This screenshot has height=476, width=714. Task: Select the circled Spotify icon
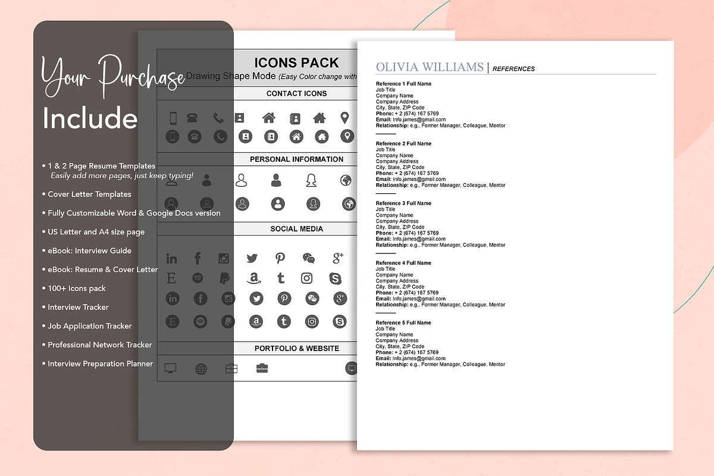point(201,322)
